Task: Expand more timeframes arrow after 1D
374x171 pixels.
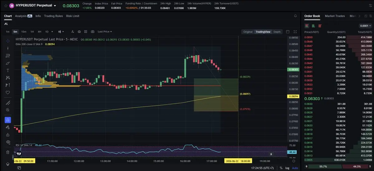Action: pos(52,32)
